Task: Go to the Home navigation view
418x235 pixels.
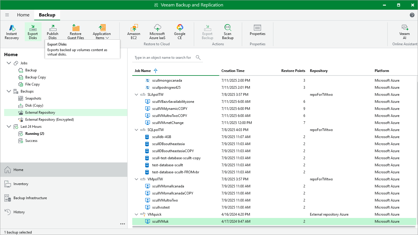Action: (x=64, y=170)
